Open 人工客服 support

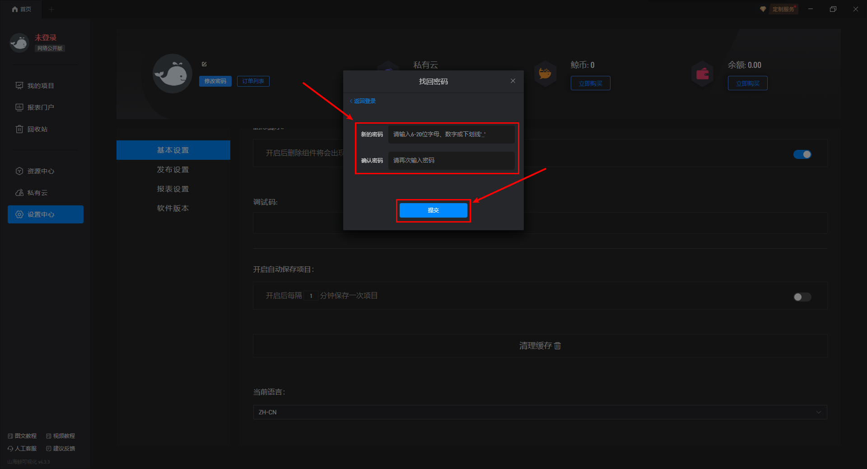point(23,449)
